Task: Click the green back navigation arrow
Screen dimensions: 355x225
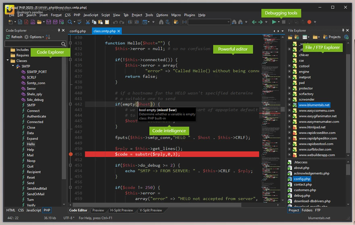Action: pyautogui.click(x=254, y=22)
